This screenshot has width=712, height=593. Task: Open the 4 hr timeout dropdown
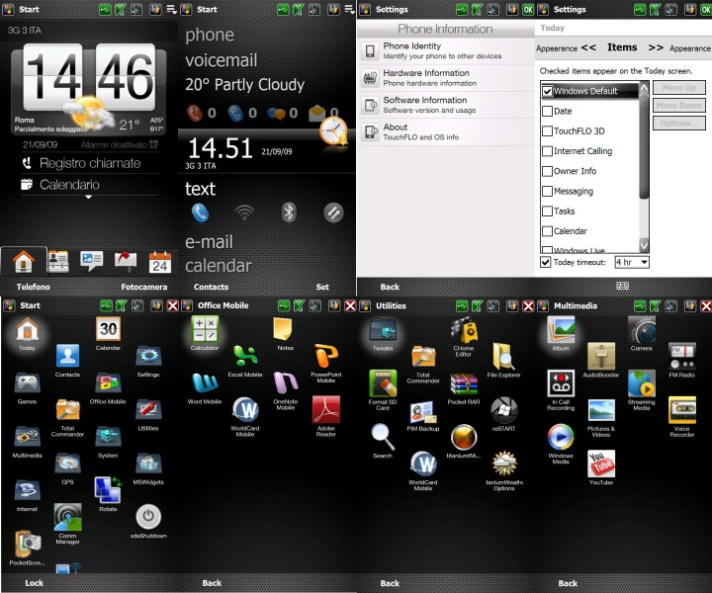coord(632,262)
